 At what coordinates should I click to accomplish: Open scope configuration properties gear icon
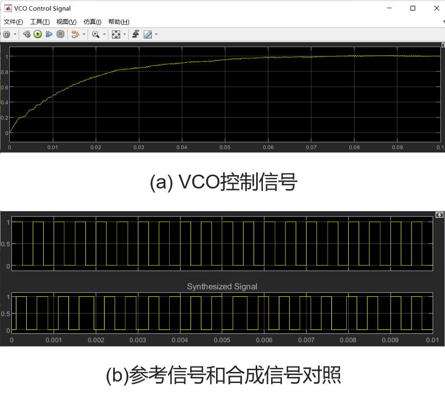6,34
